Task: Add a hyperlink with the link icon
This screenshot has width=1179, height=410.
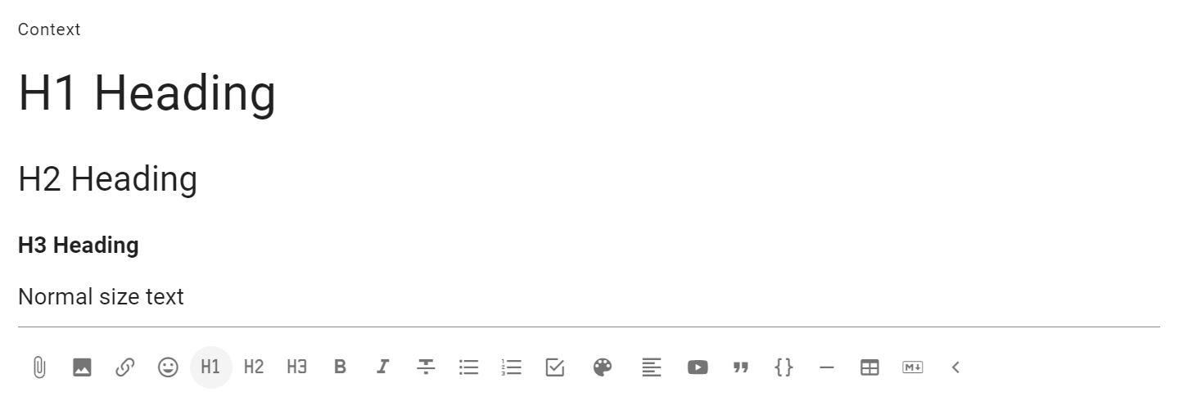Action: [x=125, y=367]
